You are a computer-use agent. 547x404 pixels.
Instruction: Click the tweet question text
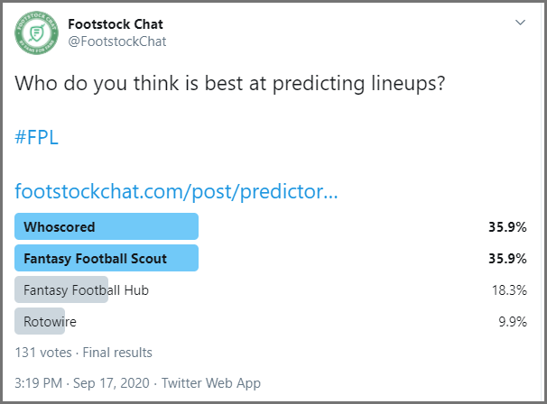[x=230, y=84]
